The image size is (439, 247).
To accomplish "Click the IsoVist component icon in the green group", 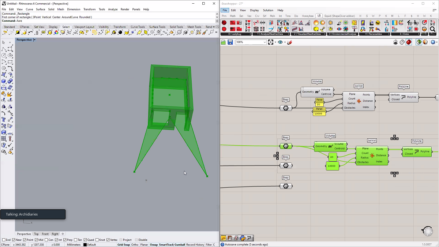I will (x=372, y=155).
